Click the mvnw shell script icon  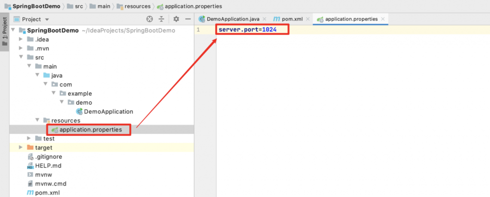30,175
